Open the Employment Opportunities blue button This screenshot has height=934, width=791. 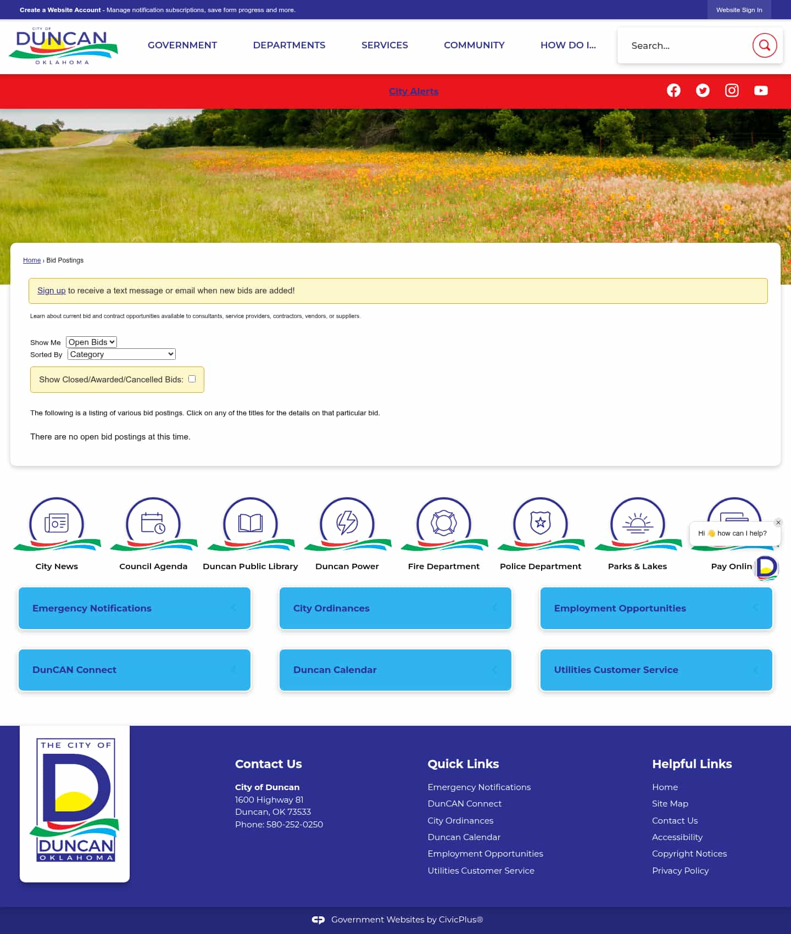656,608
